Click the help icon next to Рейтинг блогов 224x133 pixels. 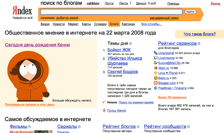[138, 127]
